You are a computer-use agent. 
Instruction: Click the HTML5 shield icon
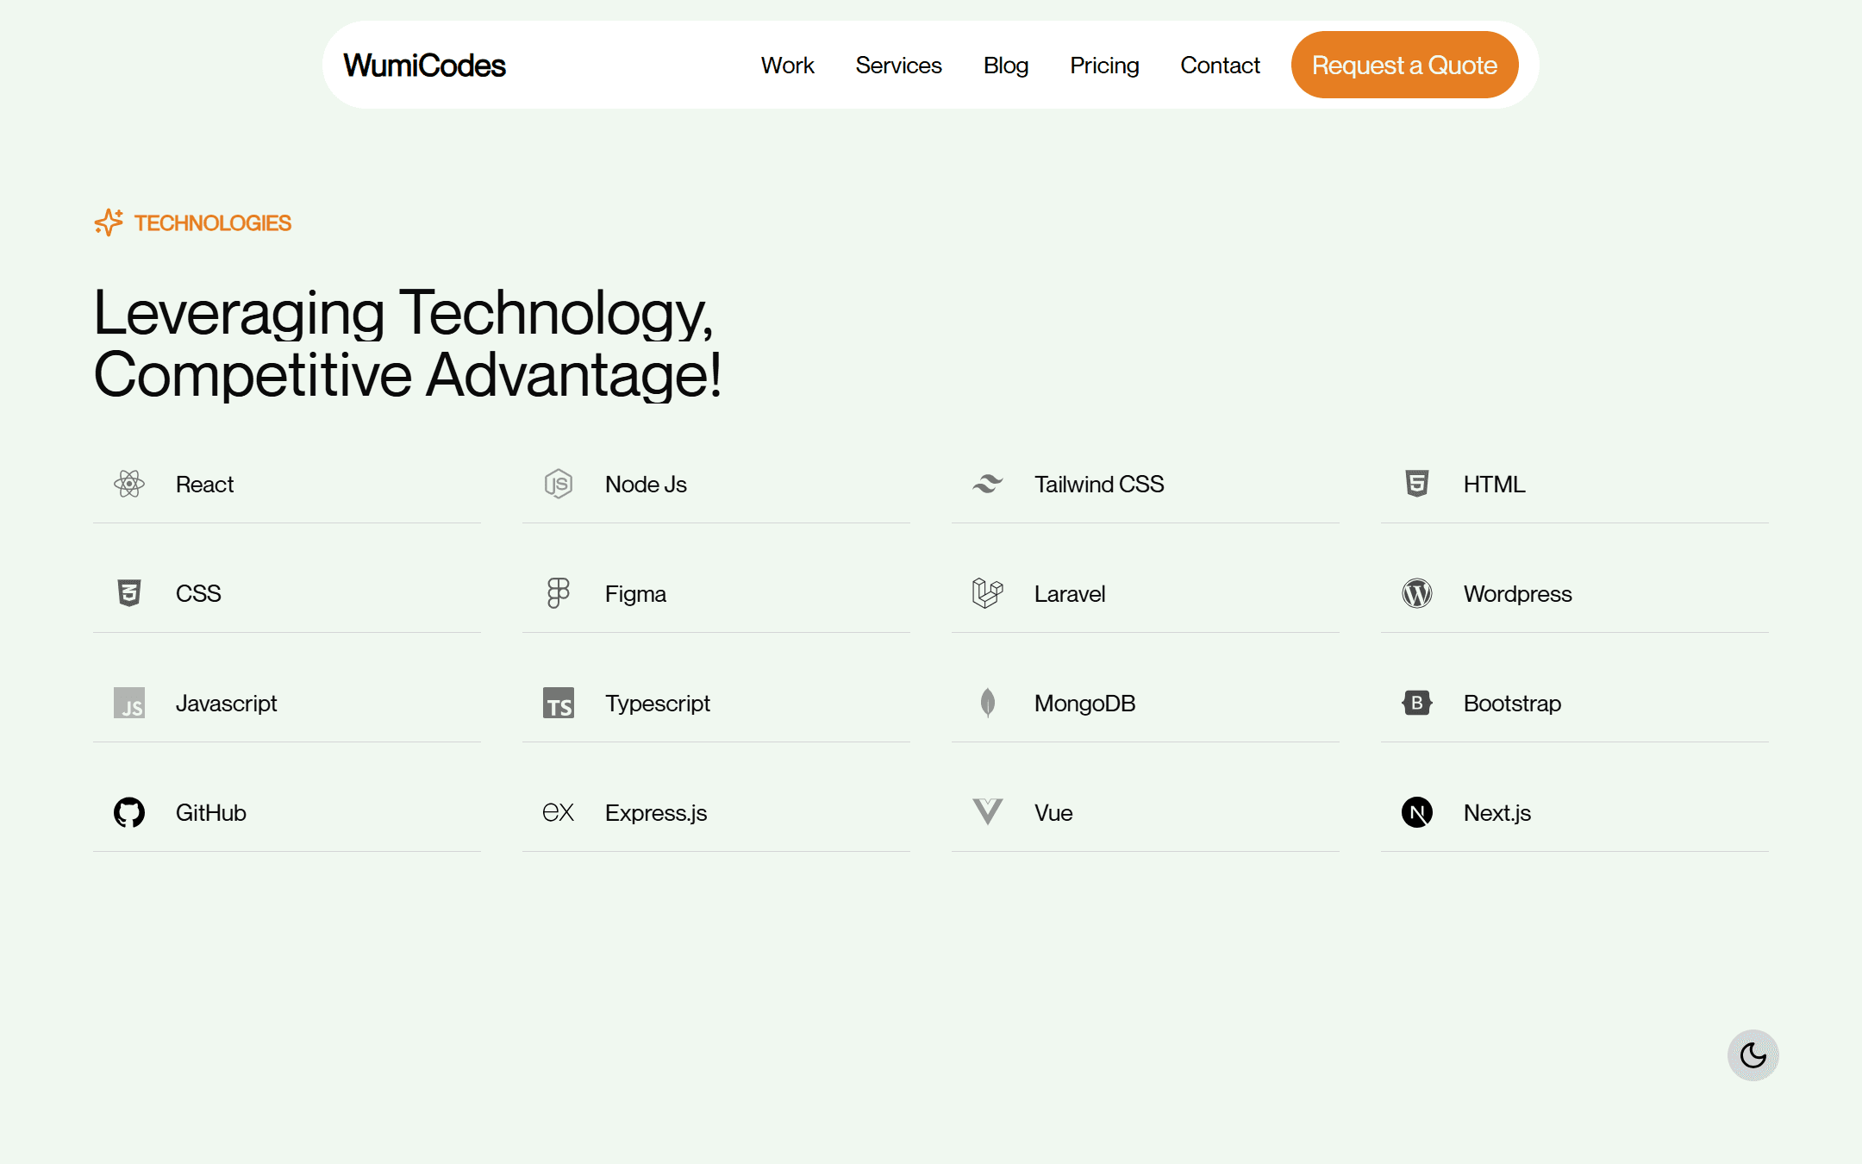pyautogui.click(x=1417, y=484)
